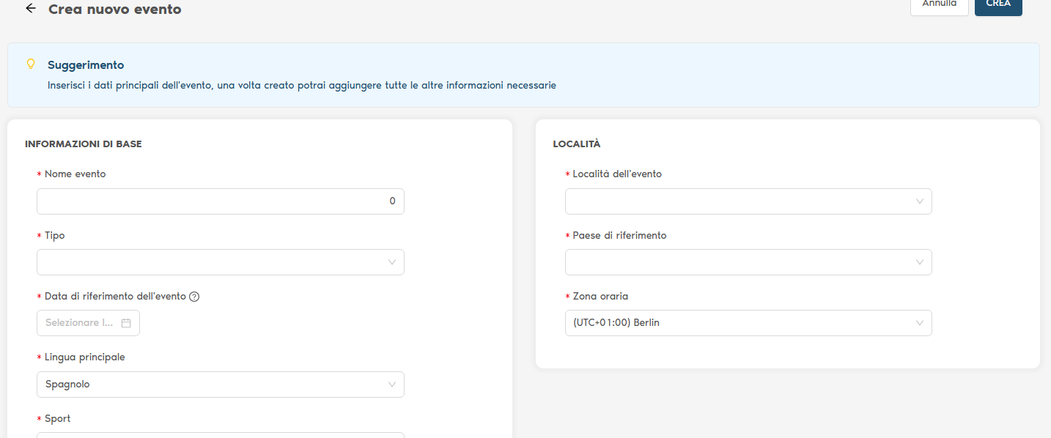Image resolution: width=1051 pixels, height=438 pixels.
Task: Click the character counter in the Nome evento field
Action: 392,201
